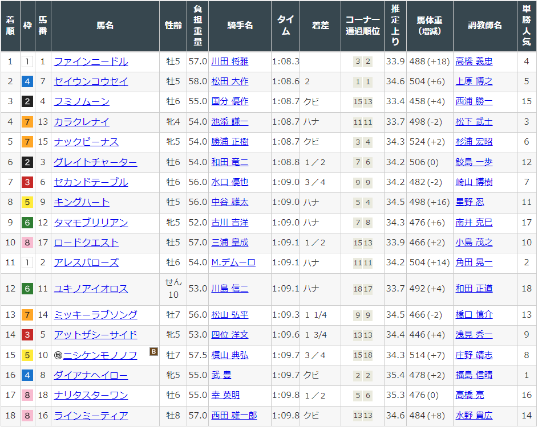Click green frame 6 badge in ユキノアイオロス row

(27, 289)
